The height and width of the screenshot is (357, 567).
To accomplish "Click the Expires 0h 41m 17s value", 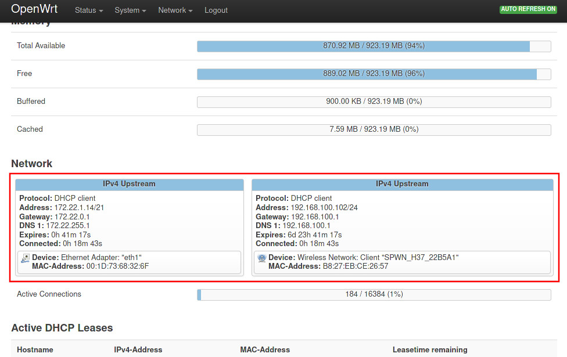I will coord(71,235).
